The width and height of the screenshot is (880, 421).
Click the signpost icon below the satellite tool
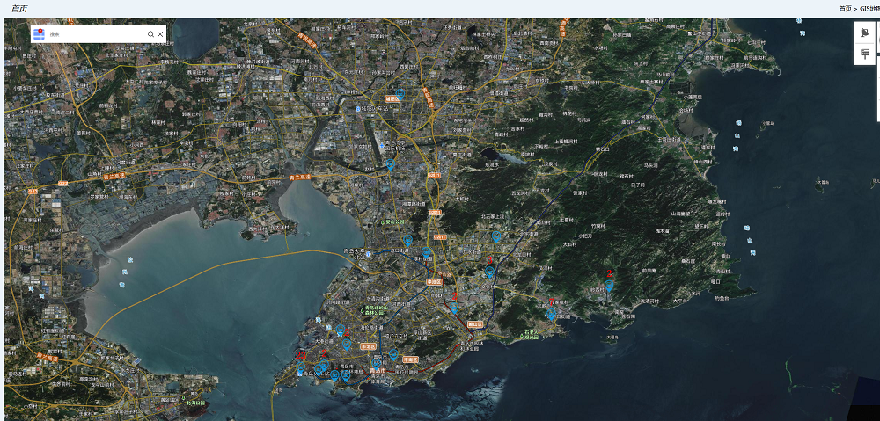[x=865, y=54]
